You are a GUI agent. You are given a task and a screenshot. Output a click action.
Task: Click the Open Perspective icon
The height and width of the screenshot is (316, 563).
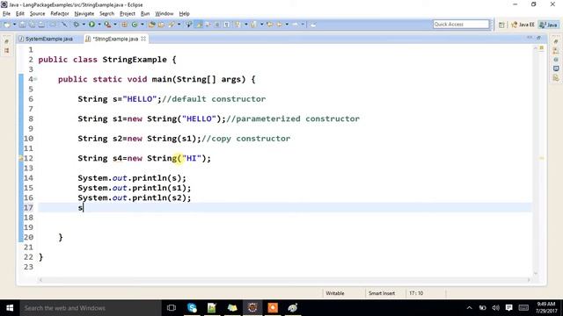coord(501,25)
